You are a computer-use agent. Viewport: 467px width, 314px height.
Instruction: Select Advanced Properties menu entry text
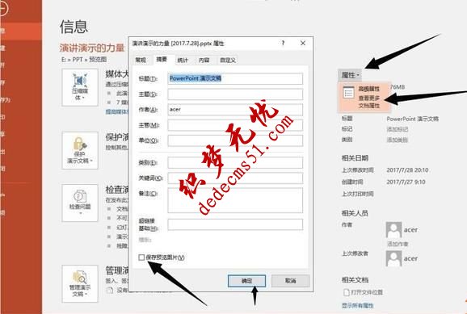click(369, 89)
